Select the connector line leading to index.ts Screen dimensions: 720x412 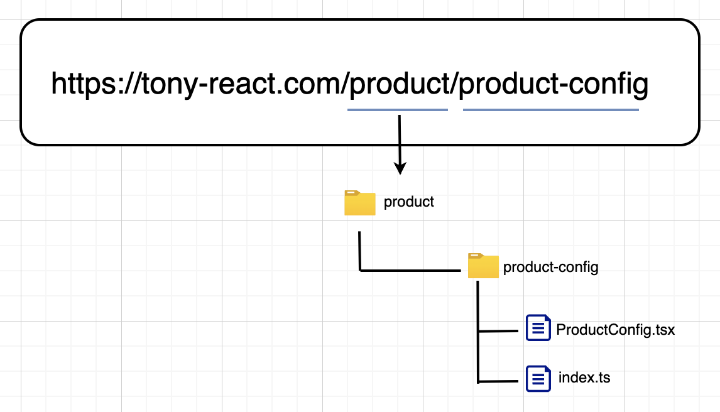point(499,381)
